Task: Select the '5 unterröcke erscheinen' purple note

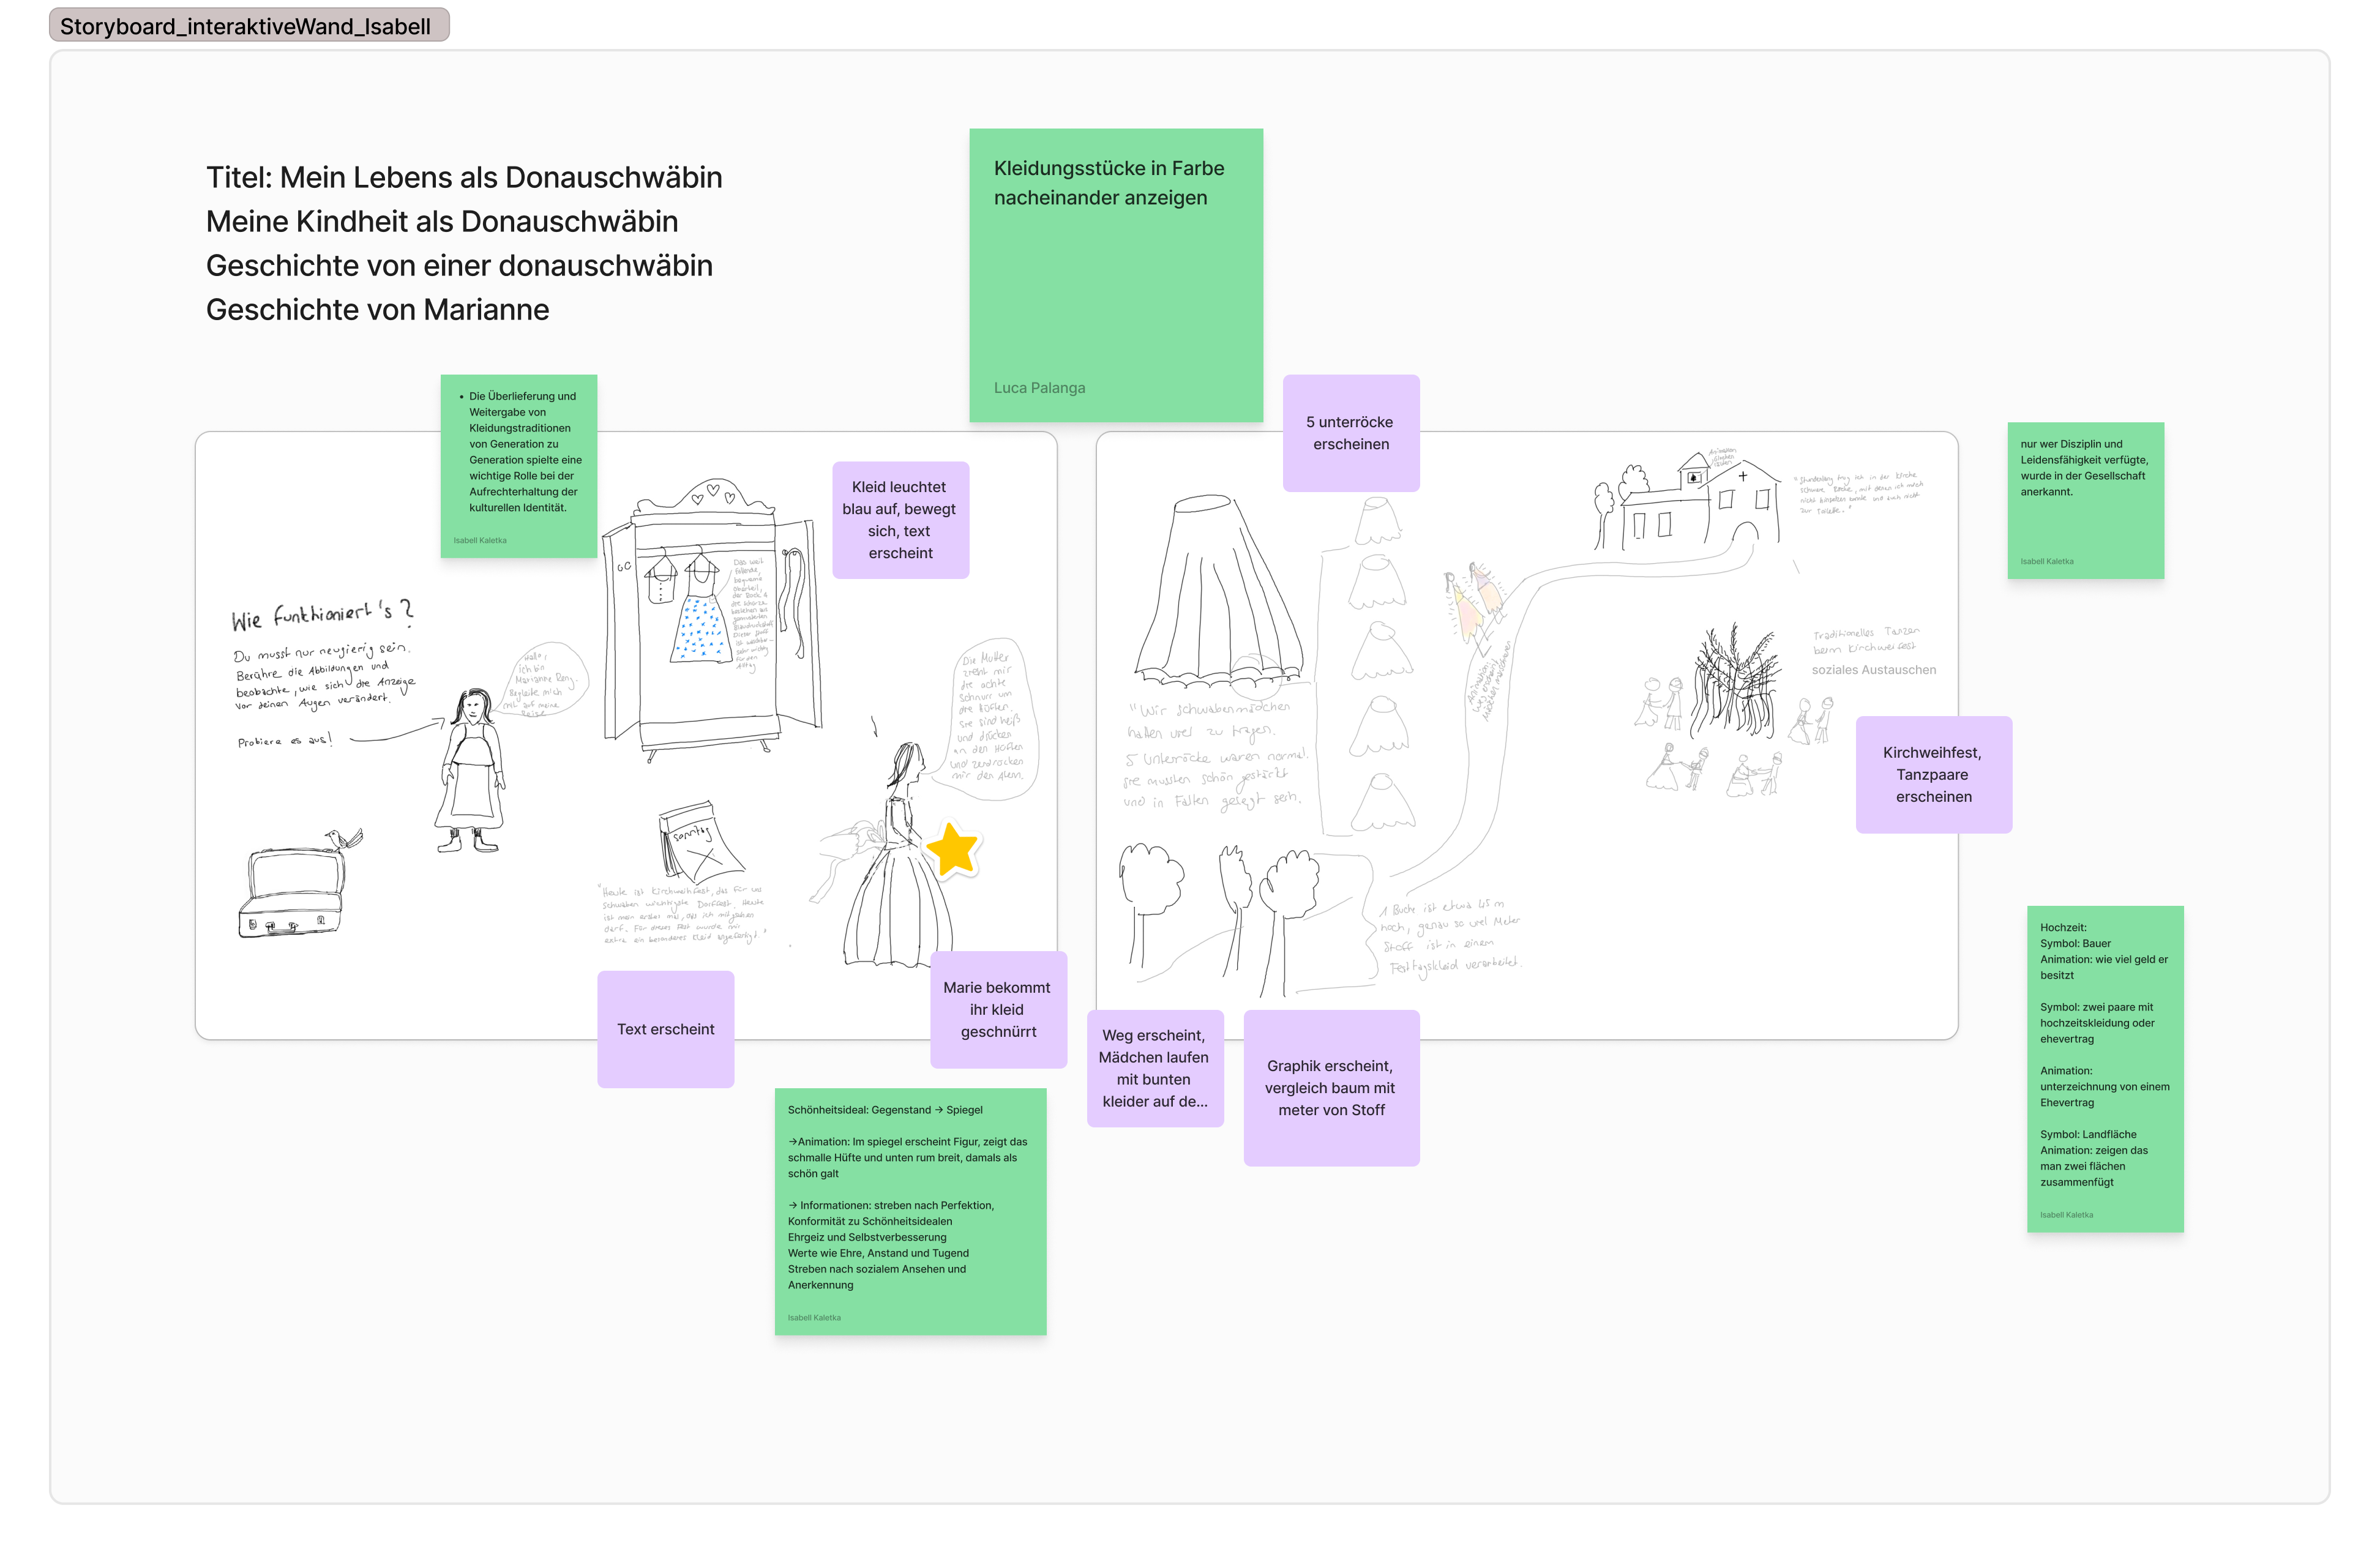Action: point(1351,433)
